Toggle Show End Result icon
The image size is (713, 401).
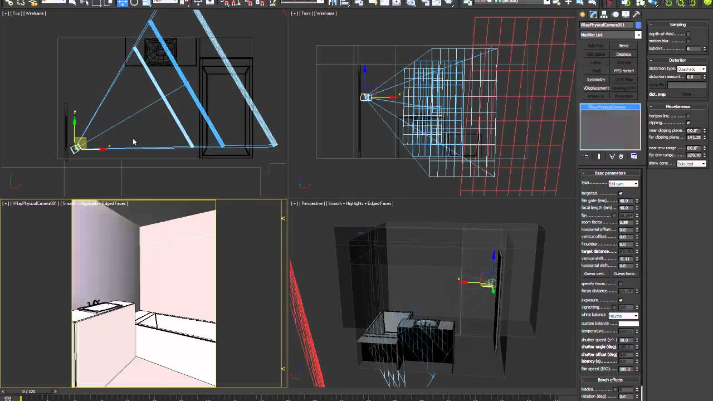tap(599, 157)
